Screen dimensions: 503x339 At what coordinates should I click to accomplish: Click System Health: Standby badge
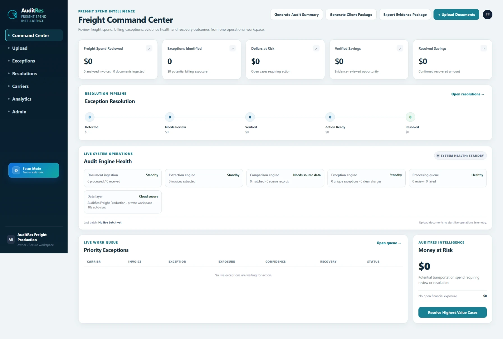(460, 156)
